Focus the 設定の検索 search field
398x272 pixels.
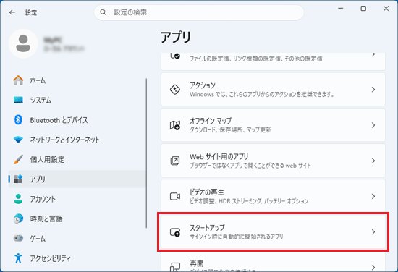click(199, 12)
